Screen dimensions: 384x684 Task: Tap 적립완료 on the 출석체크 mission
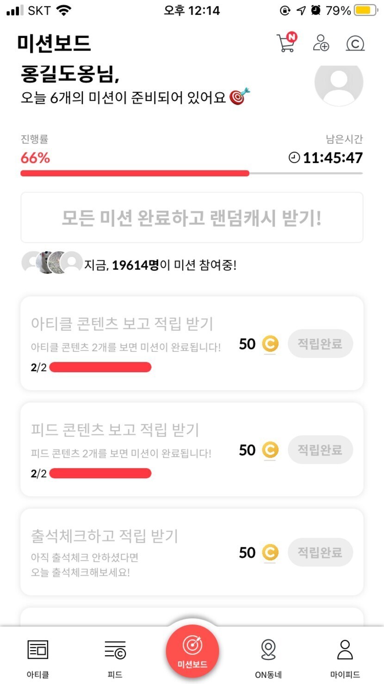click(320, 552)
